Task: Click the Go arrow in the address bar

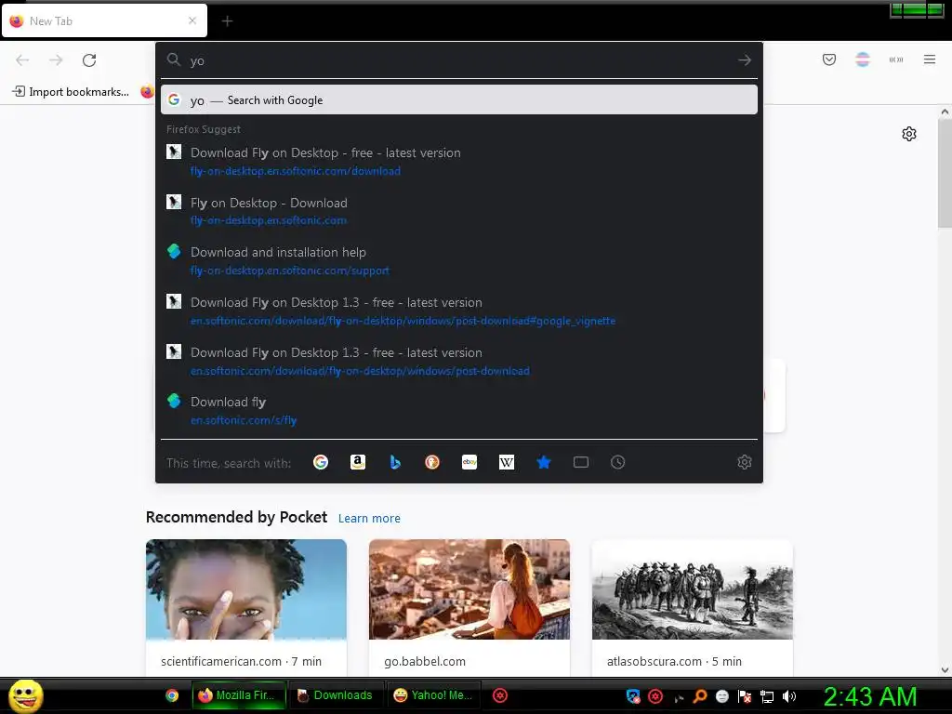Action: pyautogui.click(x=745, y=60)
